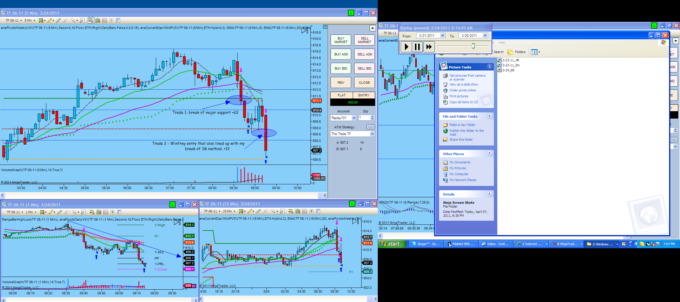
Task: Click the BUY MARKET button
Action: click(x=341, y=40)
